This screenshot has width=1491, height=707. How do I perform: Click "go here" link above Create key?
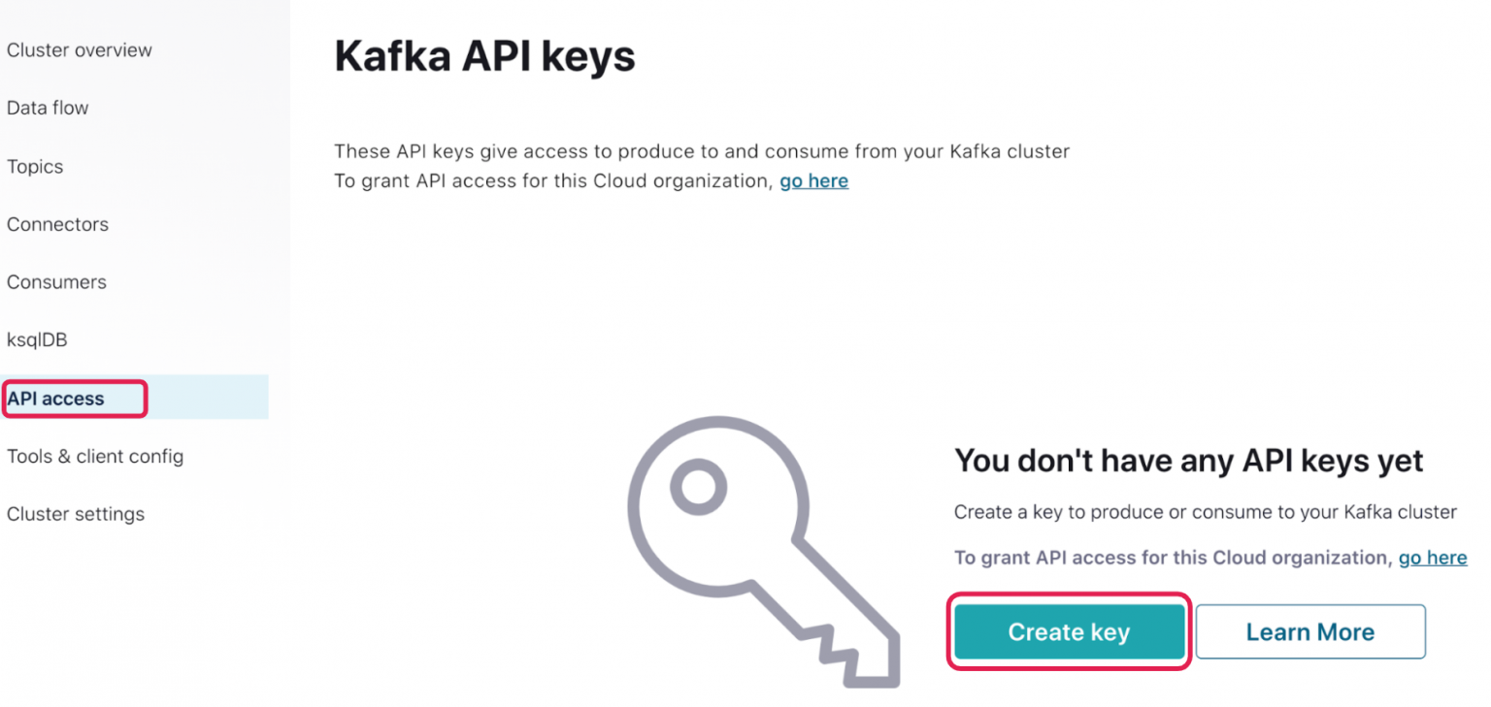pyautogui.click(x=1432, y=558)
